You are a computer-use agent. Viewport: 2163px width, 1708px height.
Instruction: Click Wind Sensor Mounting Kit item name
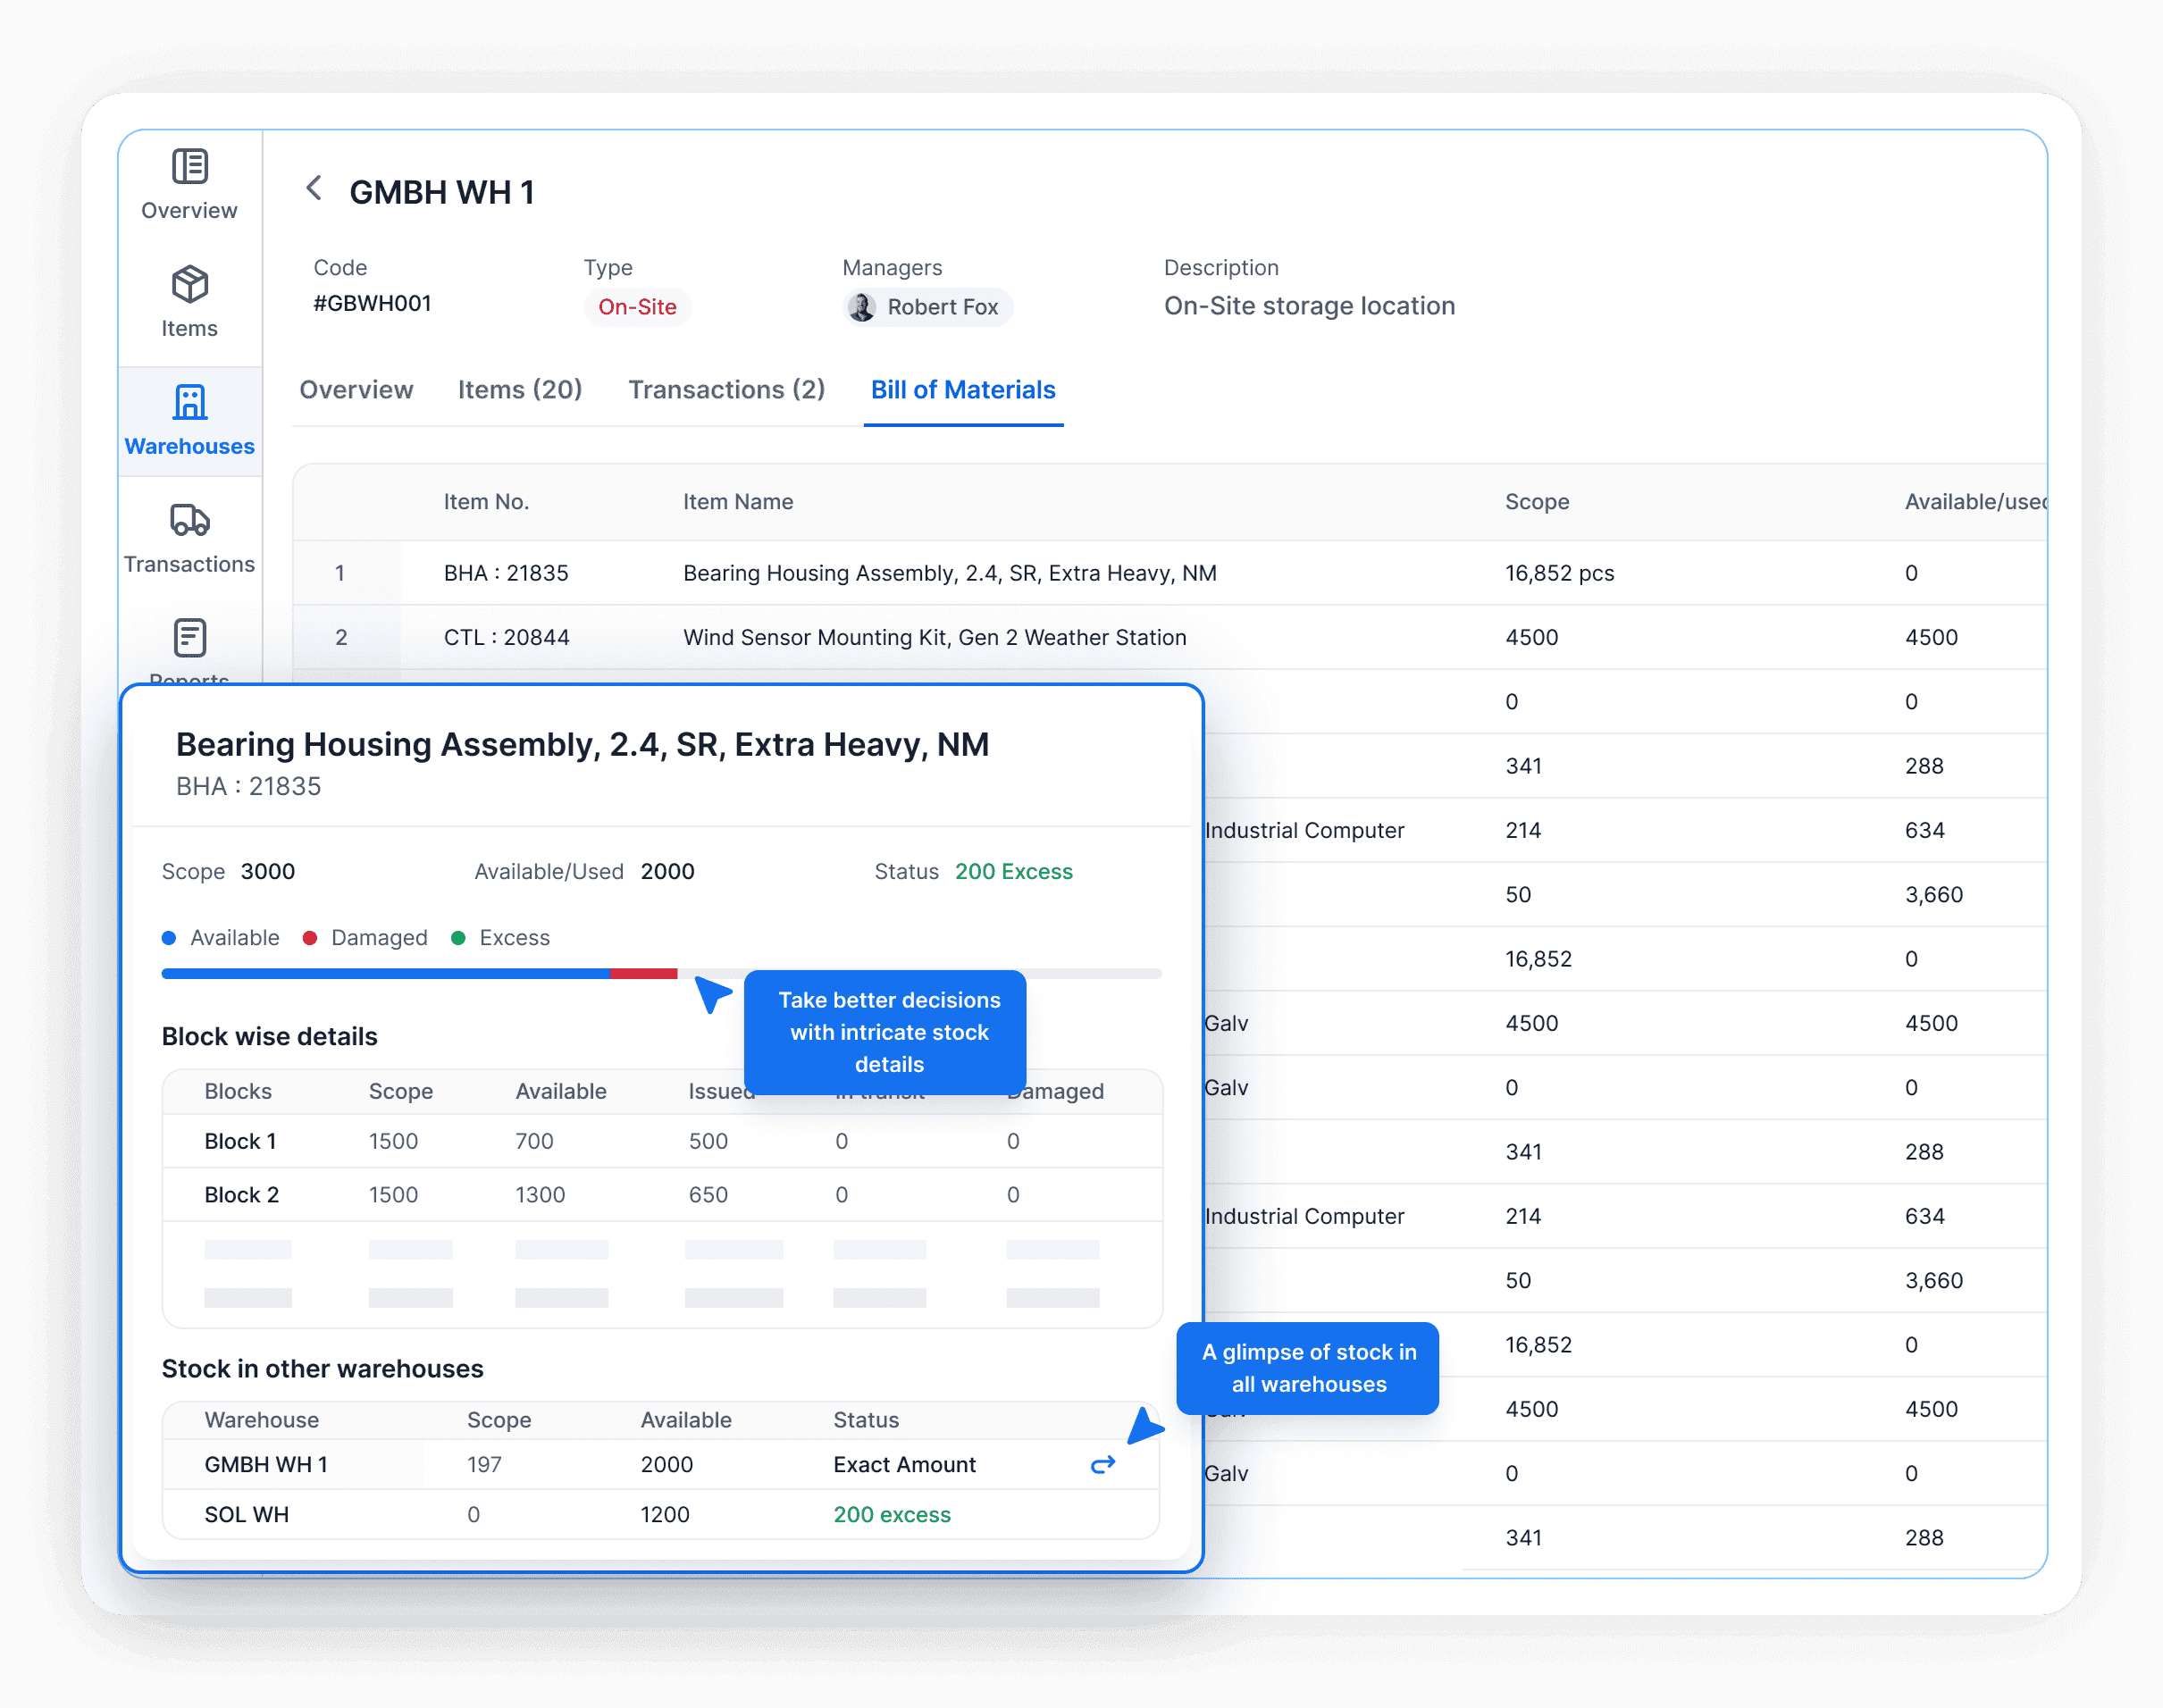935,637
